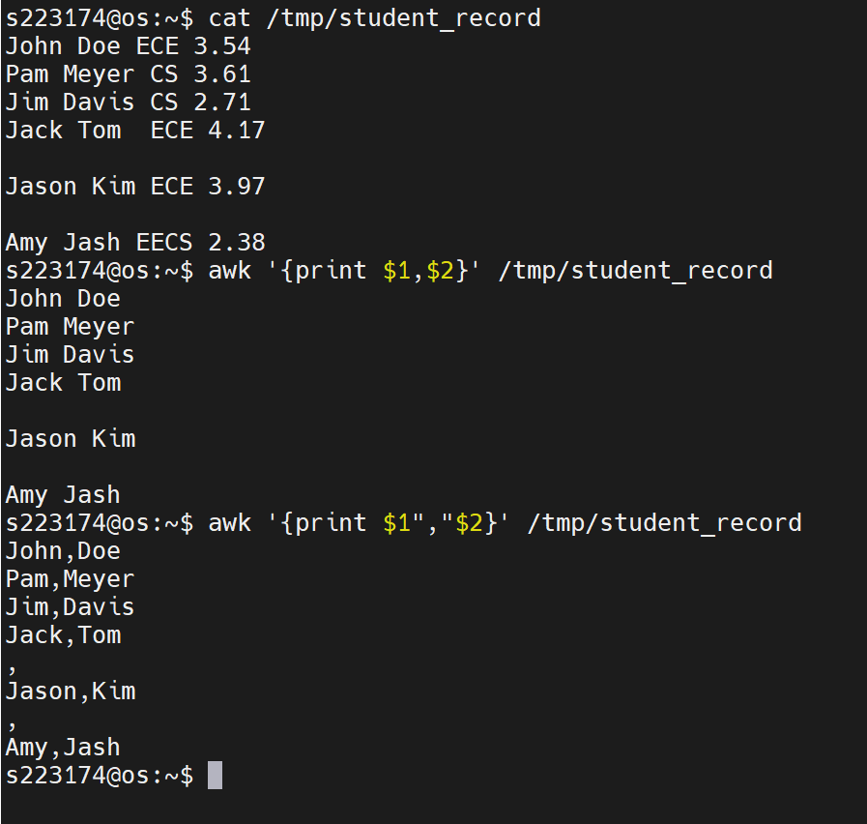Click the "Jack,Tom" output line
The width and height of the screenshot is (867, 824).
tap(63, 634)
